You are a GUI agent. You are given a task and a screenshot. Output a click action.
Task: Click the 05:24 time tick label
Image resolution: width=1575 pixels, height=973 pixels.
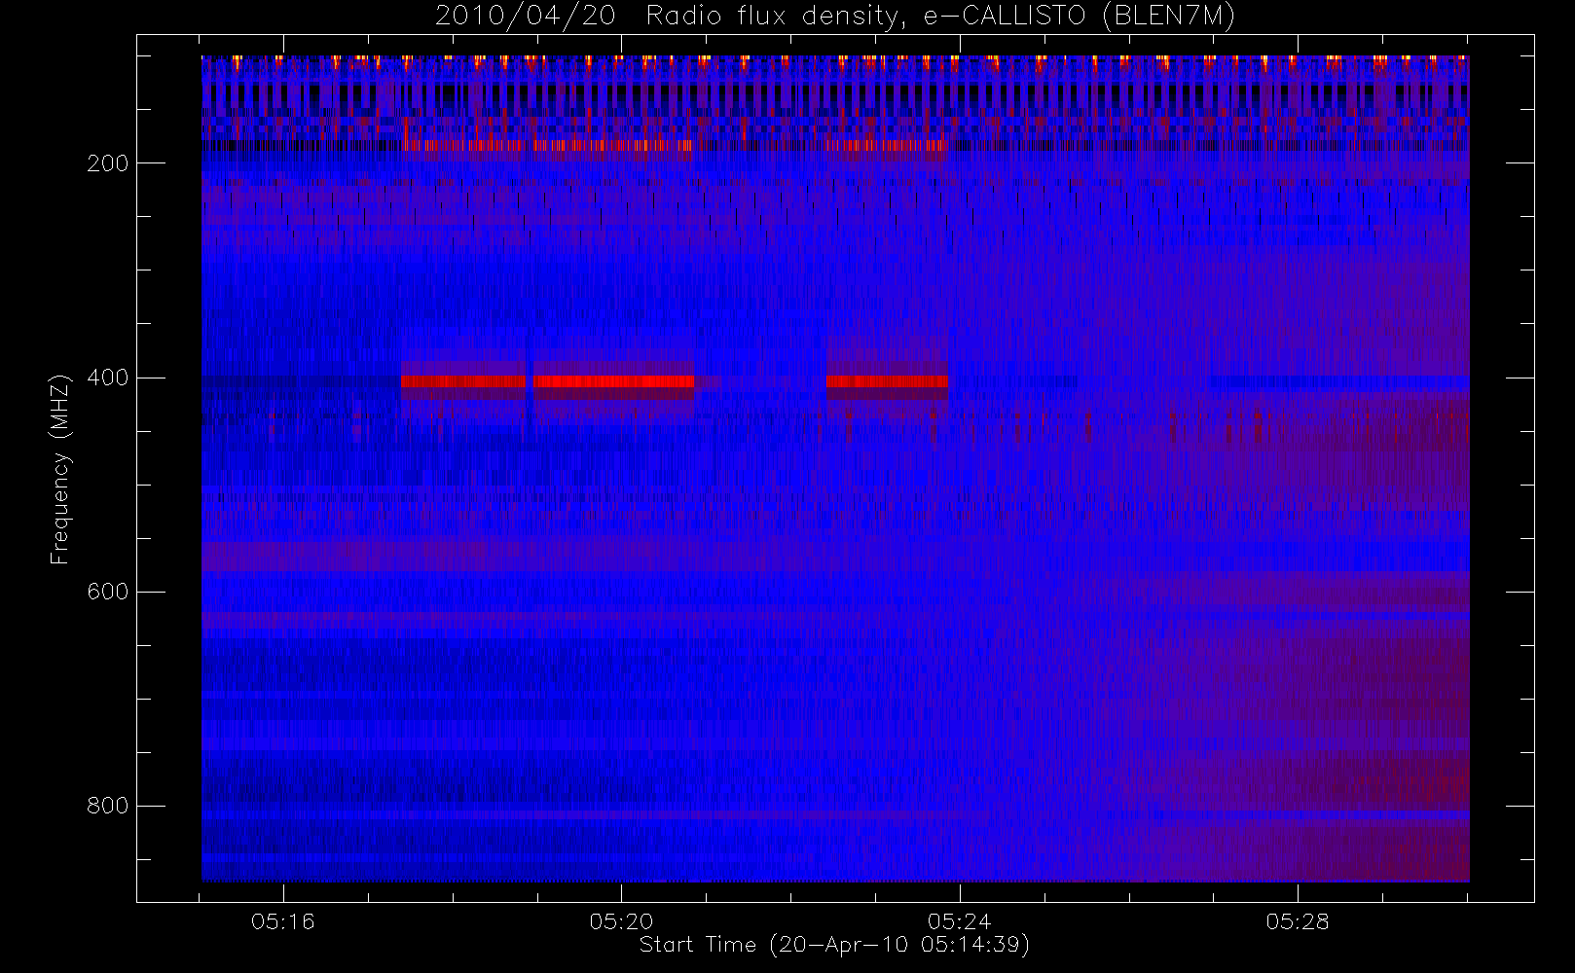(960, 921)
